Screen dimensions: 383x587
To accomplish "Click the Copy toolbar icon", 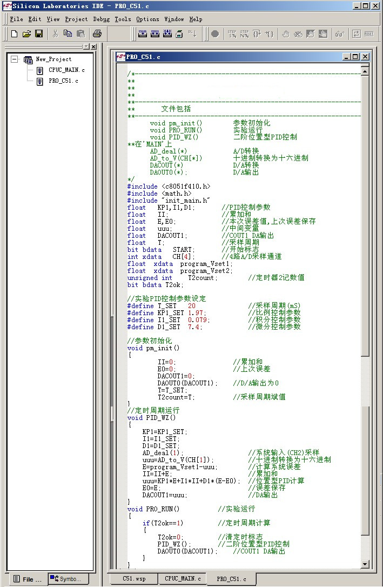I will (68, 34).
